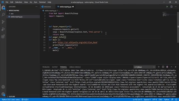Click 'Ln 10, Col 17' in status bar
This screenshot has height=101, width=179.
point(137,100)
